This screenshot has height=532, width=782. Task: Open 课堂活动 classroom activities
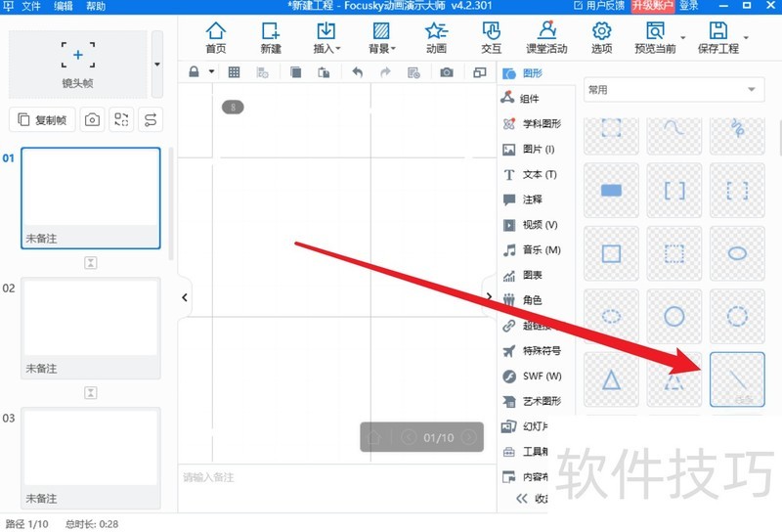point(546,37)
